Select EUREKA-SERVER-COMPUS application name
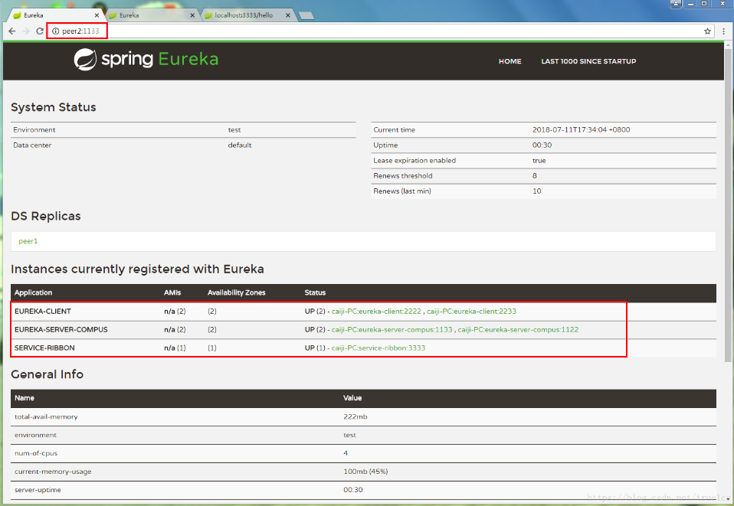The image size is (734, 506). pos(61,330)
